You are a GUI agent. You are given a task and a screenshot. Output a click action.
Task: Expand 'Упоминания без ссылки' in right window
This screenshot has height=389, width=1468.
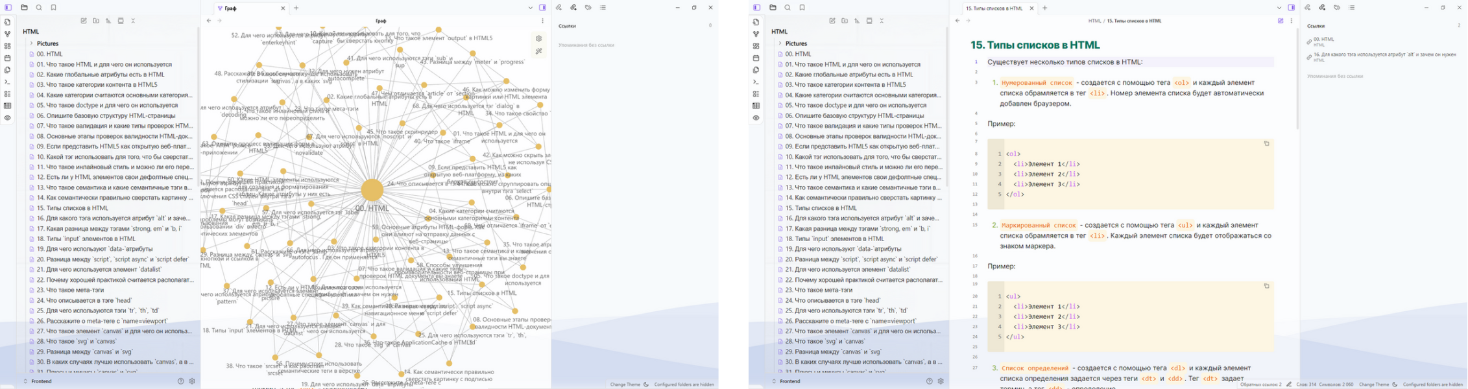[x=1334, y=76]
